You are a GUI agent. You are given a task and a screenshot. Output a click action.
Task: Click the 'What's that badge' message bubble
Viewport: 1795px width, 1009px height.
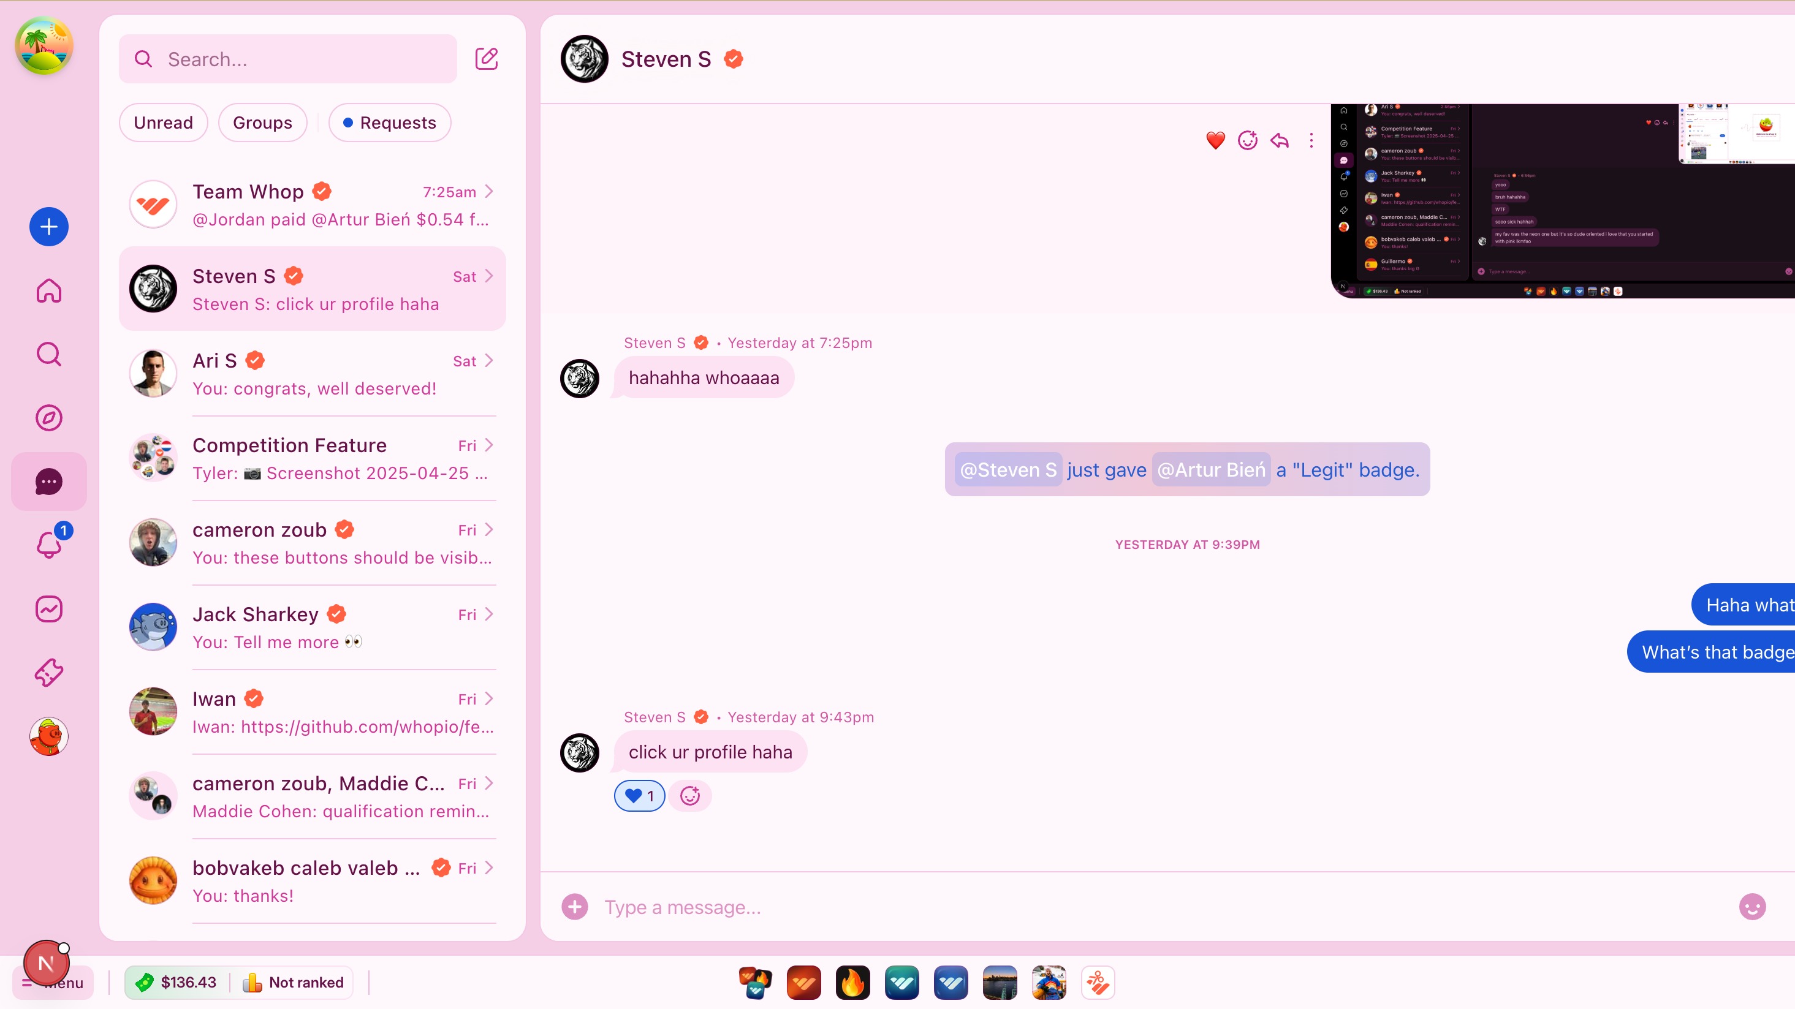[x=1710, y=652]
